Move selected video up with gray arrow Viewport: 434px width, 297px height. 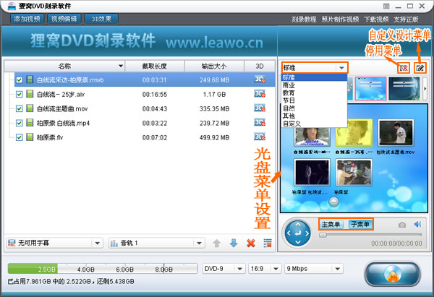click(217, 244)
